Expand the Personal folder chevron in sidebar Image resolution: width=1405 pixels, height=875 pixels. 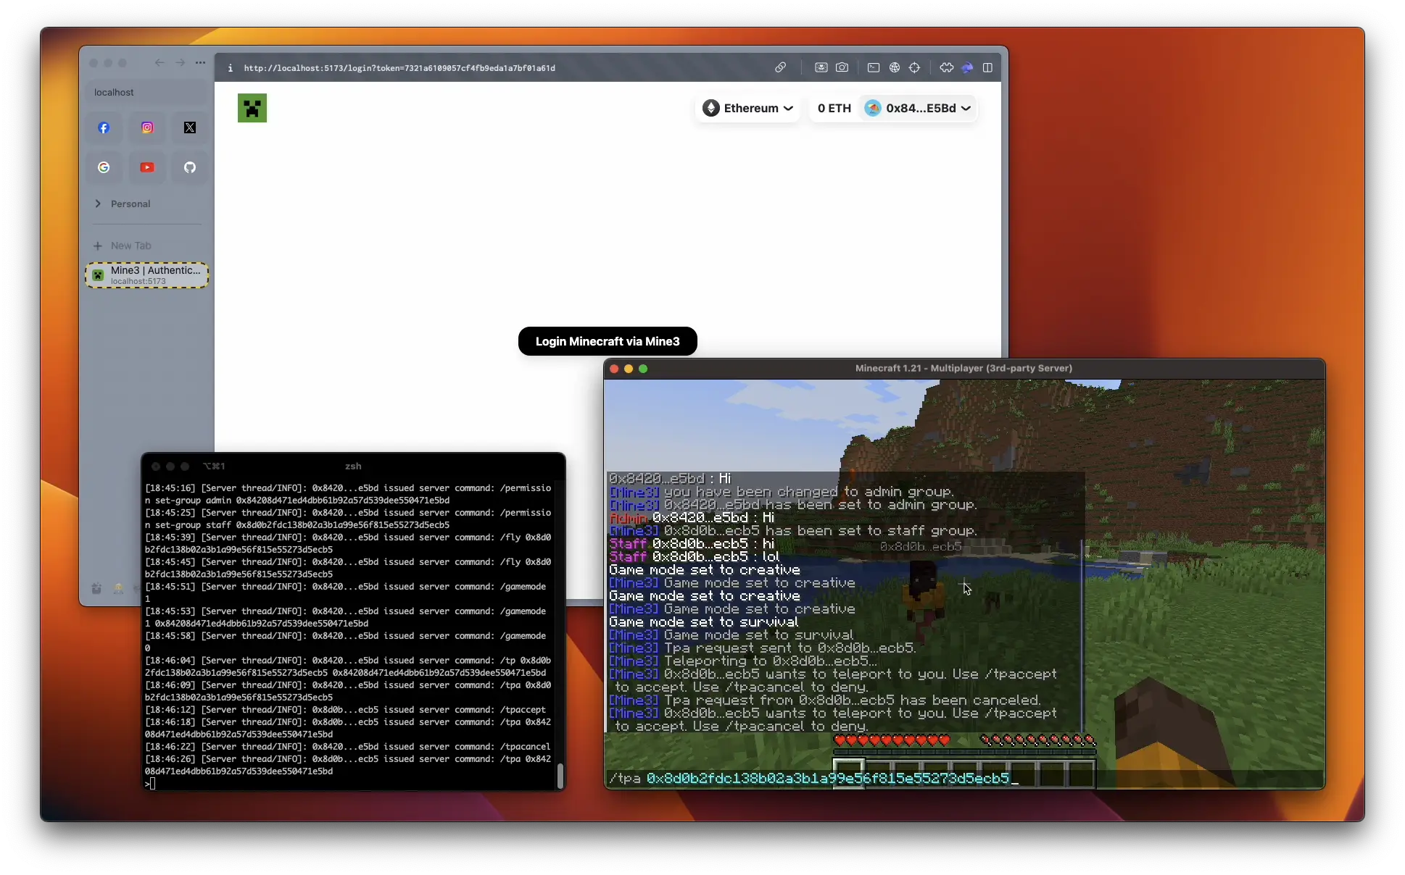(98, 204)
